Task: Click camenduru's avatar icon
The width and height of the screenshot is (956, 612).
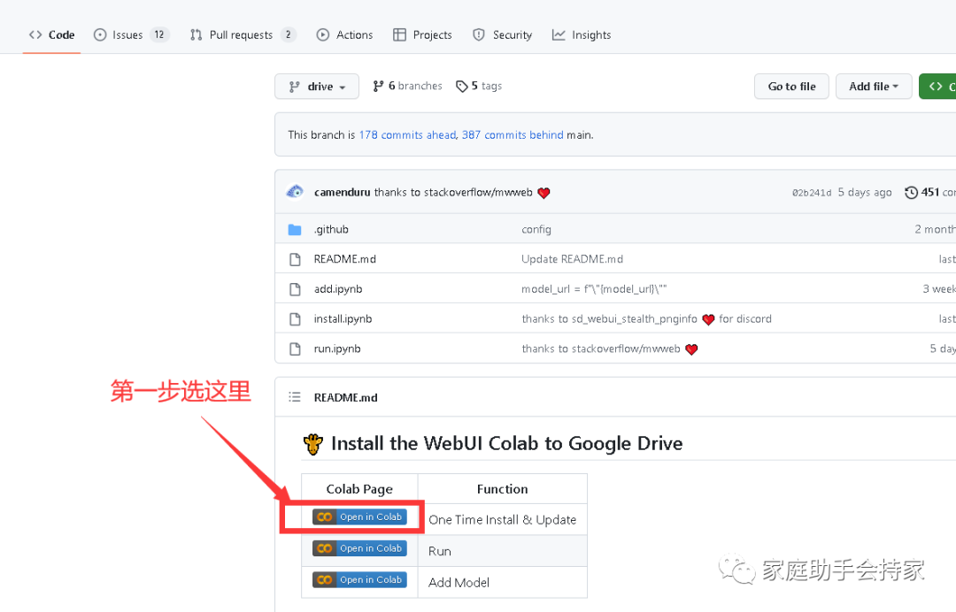Action: [x=295, y=192]
